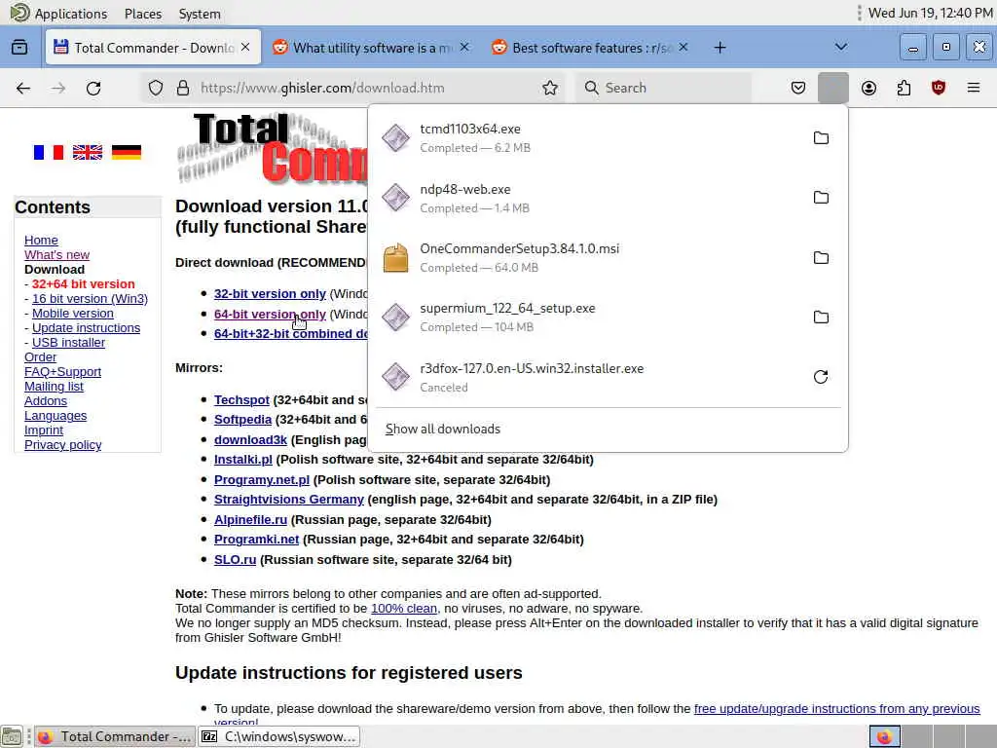Viewport: 997px width, 748px height.
Task: Go forward one page
Action: coord(58,89)
